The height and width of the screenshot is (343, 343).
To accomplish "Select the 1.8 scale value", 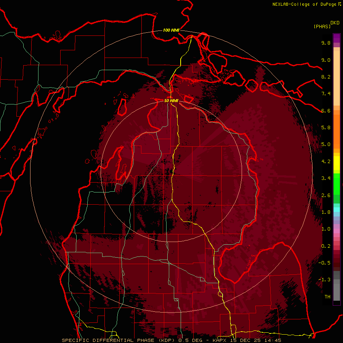I will 326,212.
